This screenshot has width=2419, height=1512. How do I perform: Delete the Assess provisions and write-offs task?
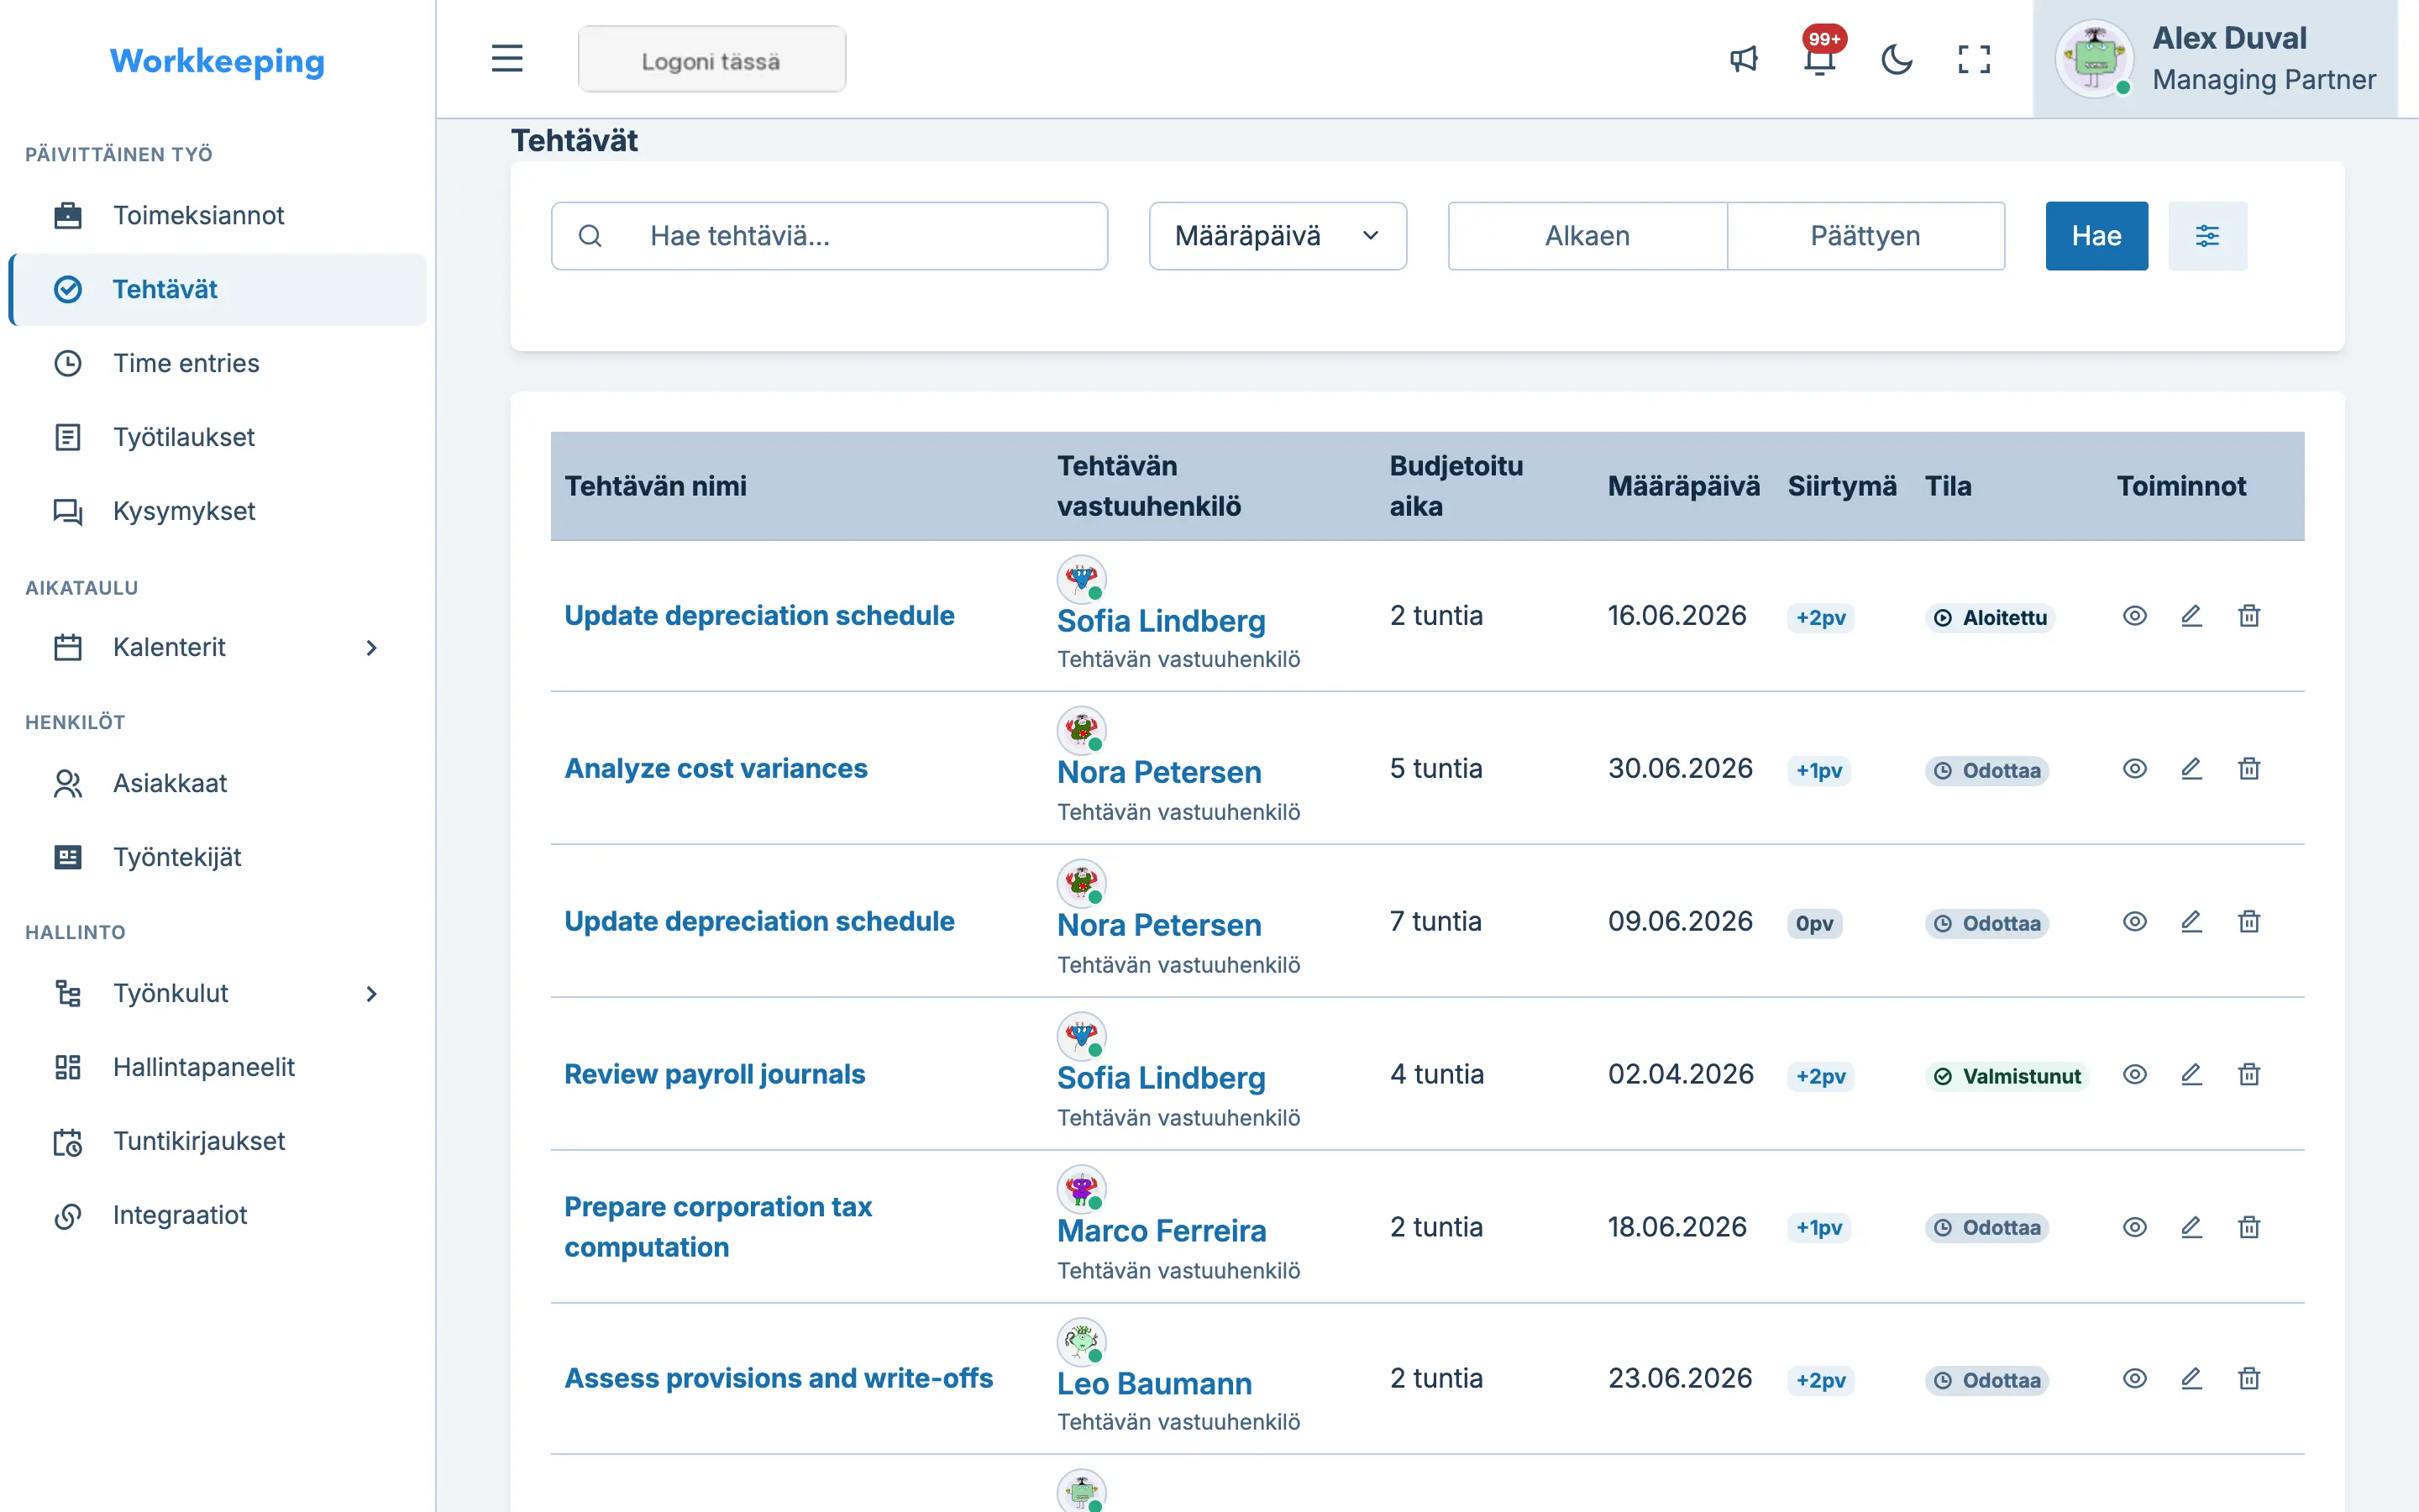tap(2249, 1379)
